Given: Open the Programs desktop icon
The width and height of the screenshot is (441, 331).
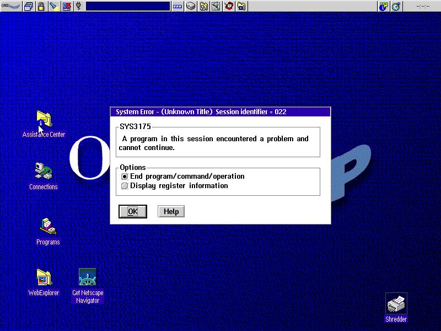Looking at the screenshot, I should coord(48,226).
